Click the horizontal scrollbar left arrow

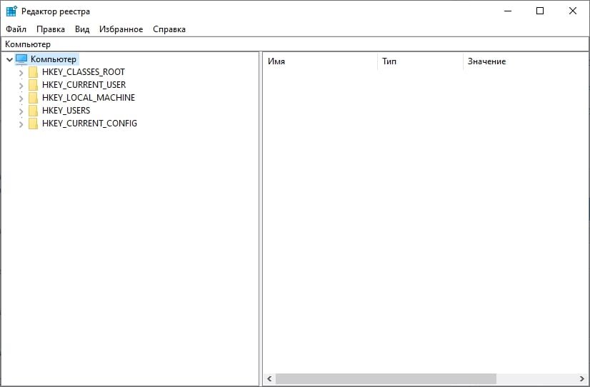269,378
